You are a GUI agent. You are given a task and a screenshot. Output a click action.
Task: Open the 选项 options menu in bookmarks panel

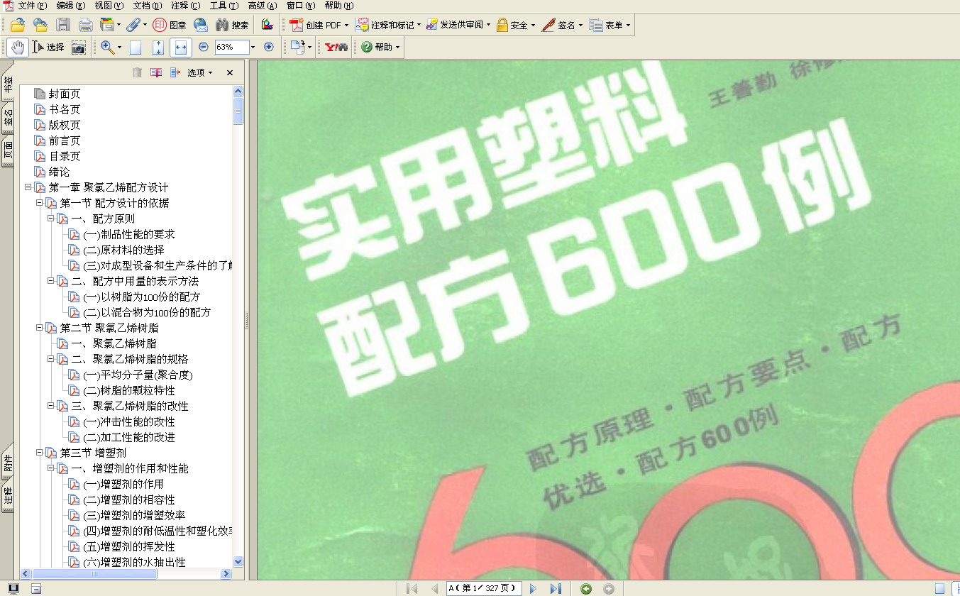[x=200, y=72]
